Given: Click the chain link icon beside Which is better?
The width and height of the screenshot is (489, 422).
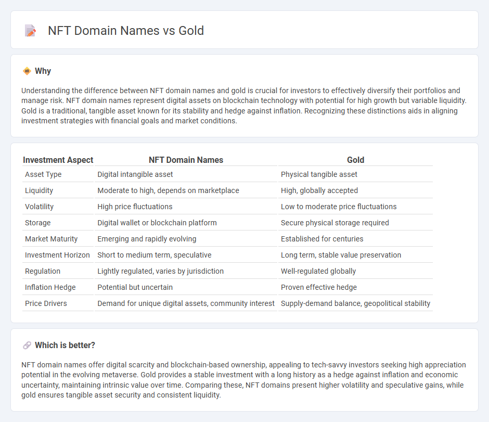Looking at the screenshot, I should click(27, 346).
